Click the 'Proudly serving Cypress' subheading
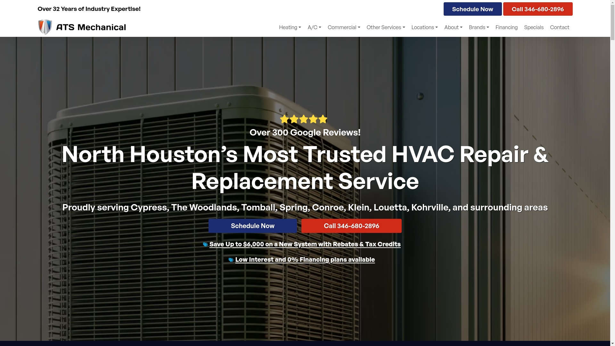The height and width of the screenshot is (346, 615). click(x=305, y=207)
